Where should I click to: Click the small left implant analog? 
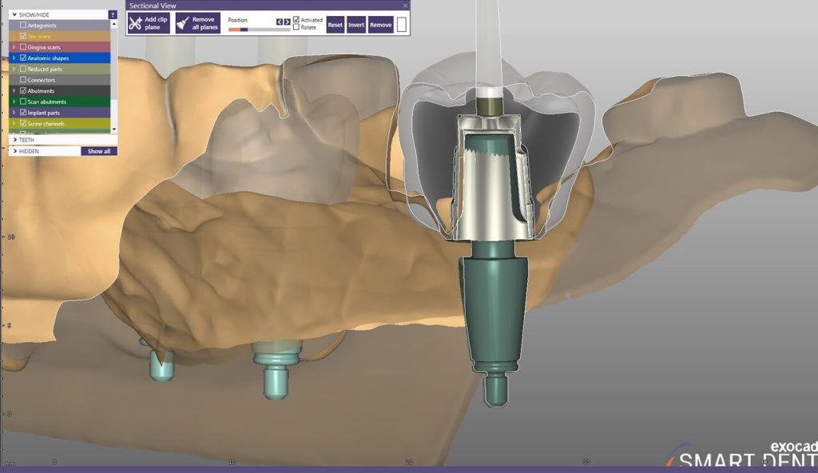pyautogui.click(x=161, y=365)
